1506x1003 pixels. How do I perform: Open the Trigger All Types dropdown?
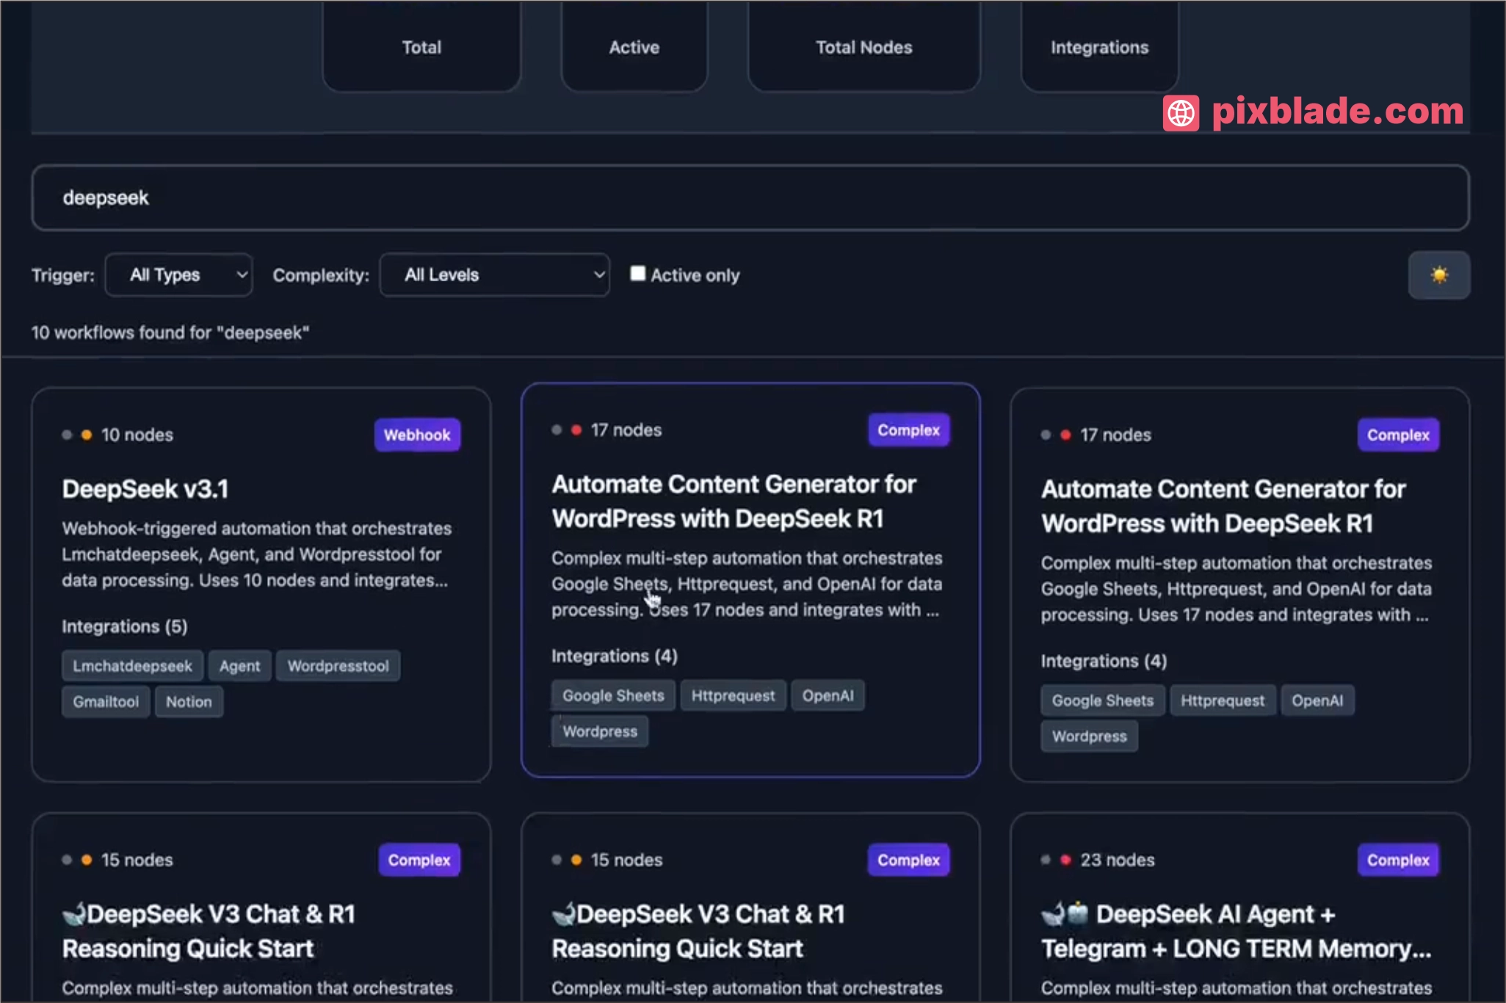179,275
